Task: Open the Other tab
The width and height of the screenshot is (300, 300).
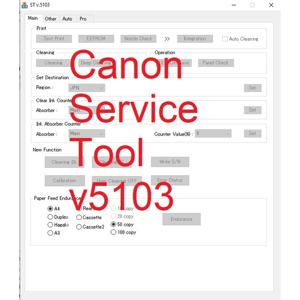Action: pyautogui.click(x=51, y=19)
